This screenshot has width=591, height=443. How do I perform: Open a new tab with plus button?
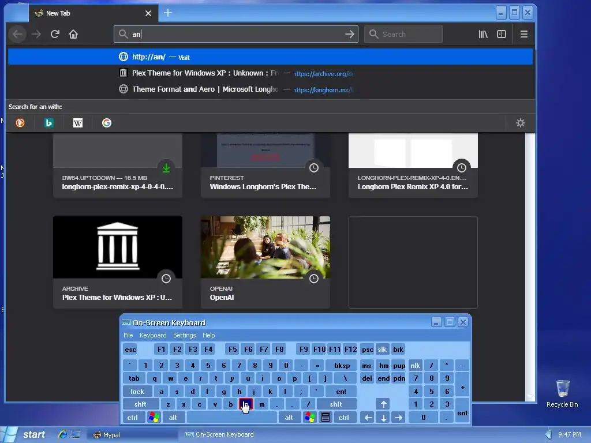(168, 13)
